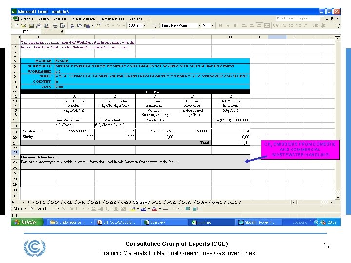Click the Merge and Center icon
The height and width of the screenshot is (263, 351).
(267, 26)
